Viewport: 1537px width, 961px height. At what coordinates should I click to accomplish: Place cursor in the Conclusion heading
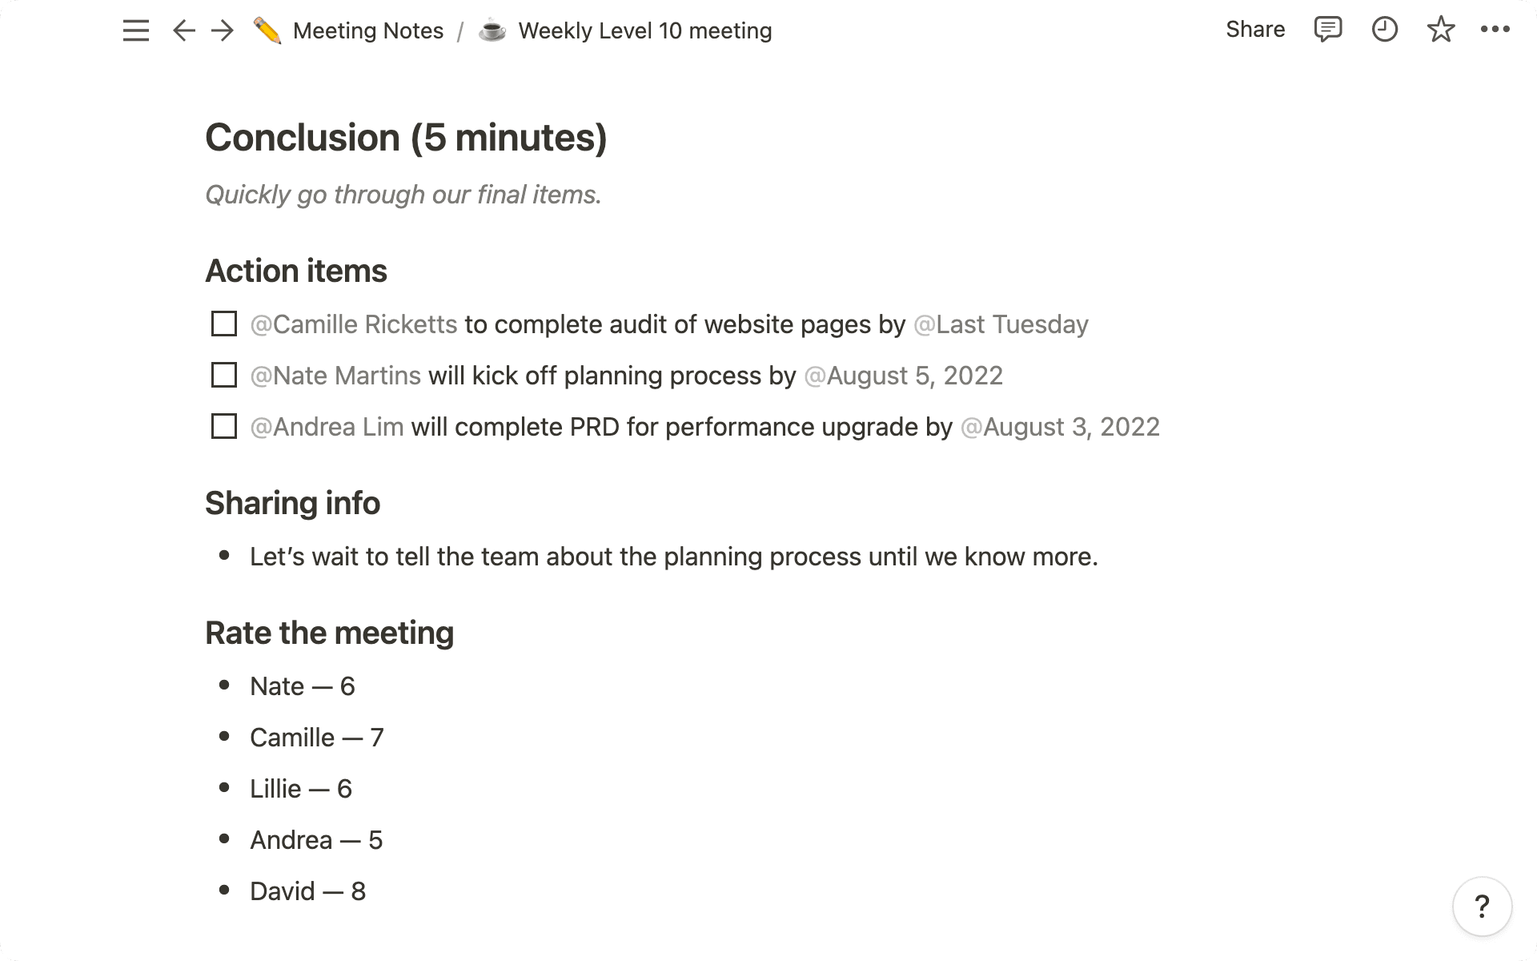(x=407, y=137)
